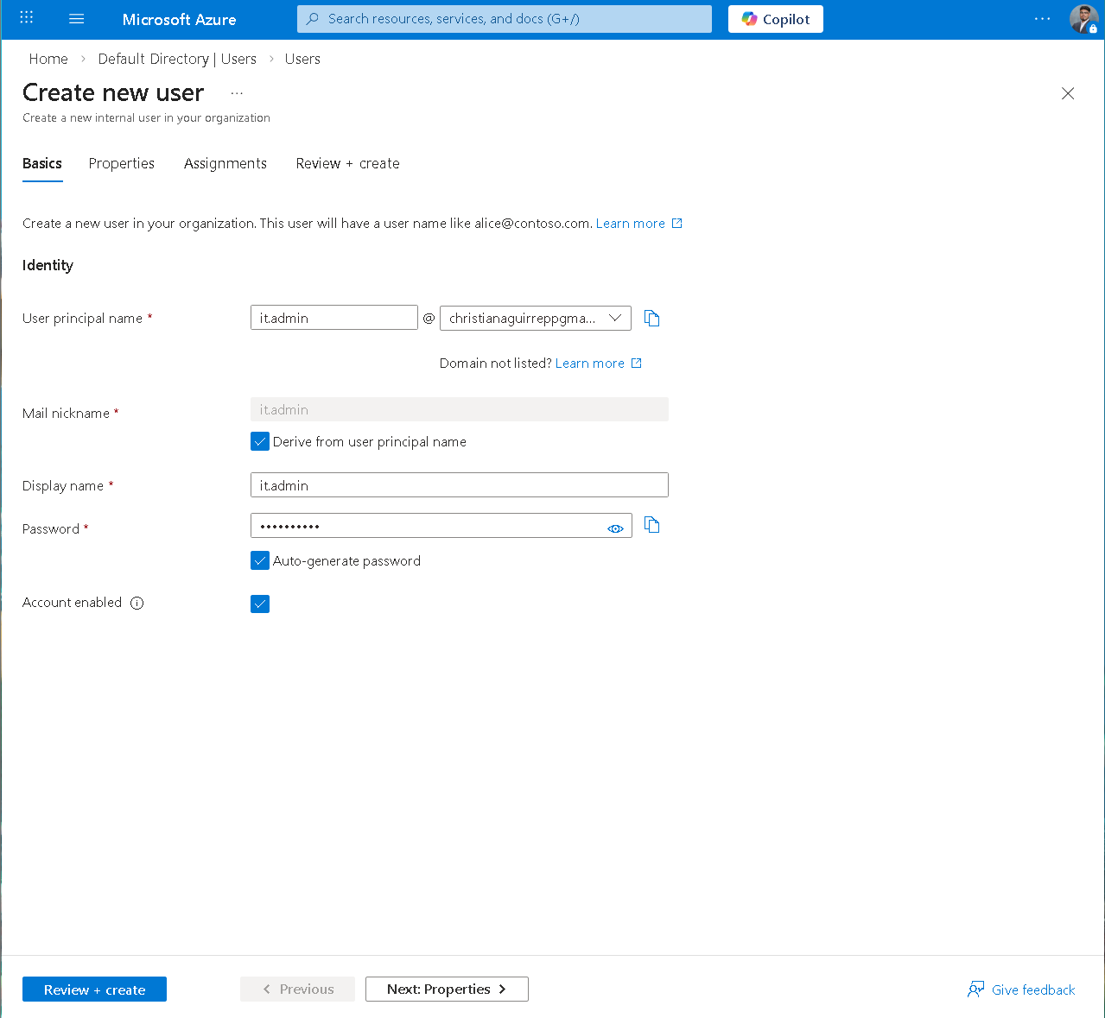Open your account avatar menu
Image resolution: width=1105 pixels, height=1018 pixels.
1083,18
